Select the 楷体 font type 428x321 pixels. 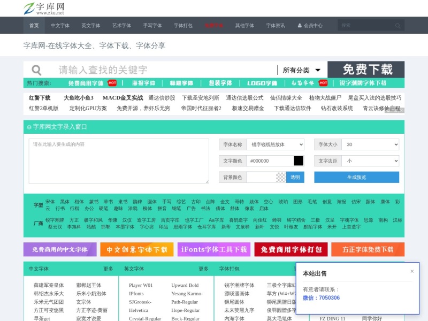pyautogui.click(x=79, y=202)
